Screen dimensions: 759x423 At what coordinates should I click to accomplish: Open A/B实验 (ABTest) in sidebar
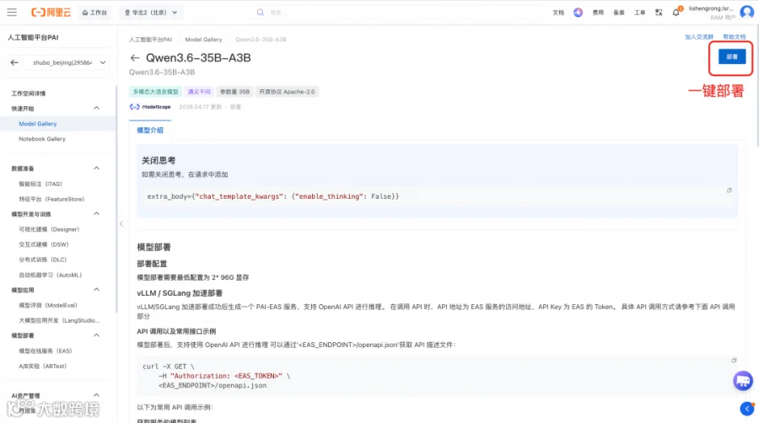[43, 366]
